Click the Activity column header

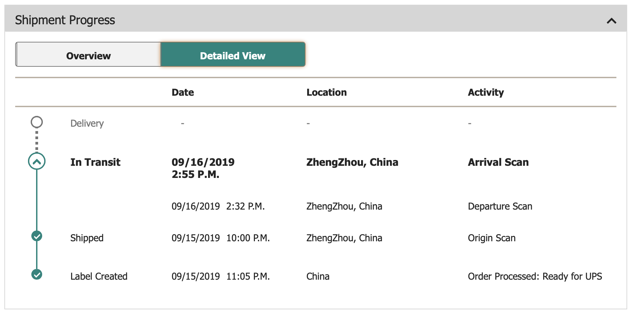point(486,92)
